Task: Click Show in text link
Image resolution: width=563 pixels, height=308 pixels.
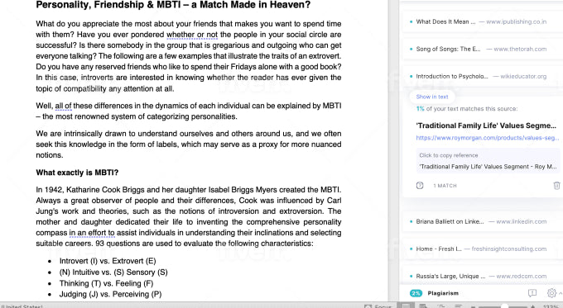Action: [x=432, y=97]
